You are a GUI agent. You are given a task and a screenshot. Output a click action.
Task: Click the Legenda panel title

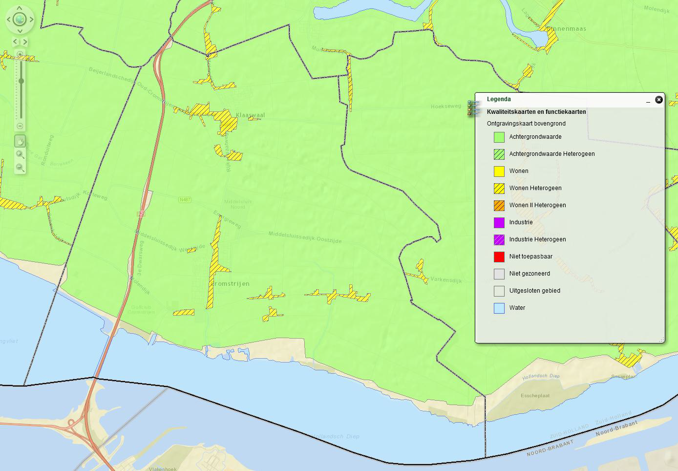click(499, 99)
